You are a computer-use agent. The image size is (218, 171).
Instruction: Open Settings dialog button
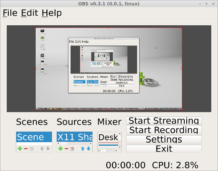point(164,139)
